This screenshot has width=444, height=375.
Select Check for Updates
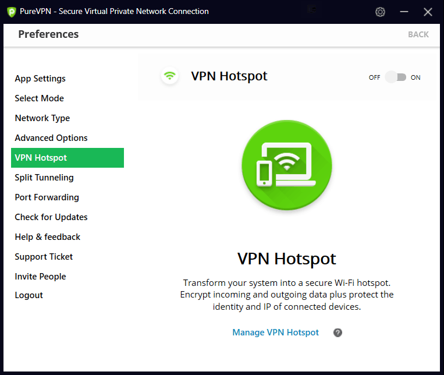[51, 217]
